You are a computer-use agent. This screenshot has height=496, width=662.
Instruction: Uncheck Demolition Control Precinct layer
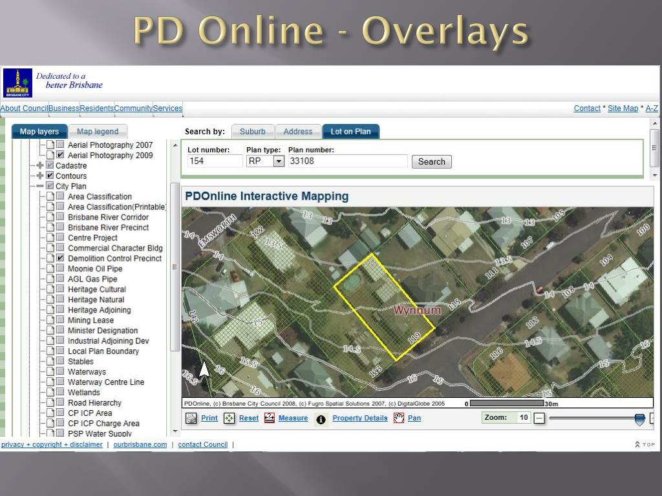point(60,258)
